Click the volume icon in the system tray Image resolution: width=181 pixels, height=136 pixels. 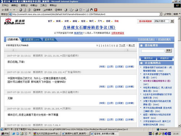point(153,133)
